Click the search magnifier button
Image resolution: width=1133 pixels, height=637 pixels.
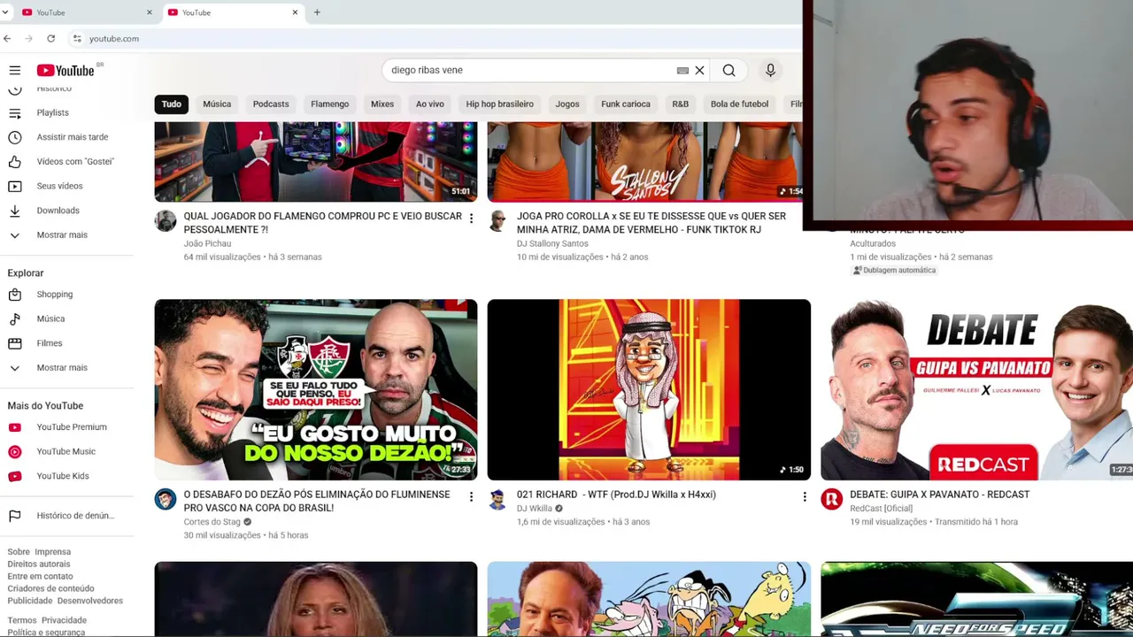pyautogui.click(x=728, y=70)
